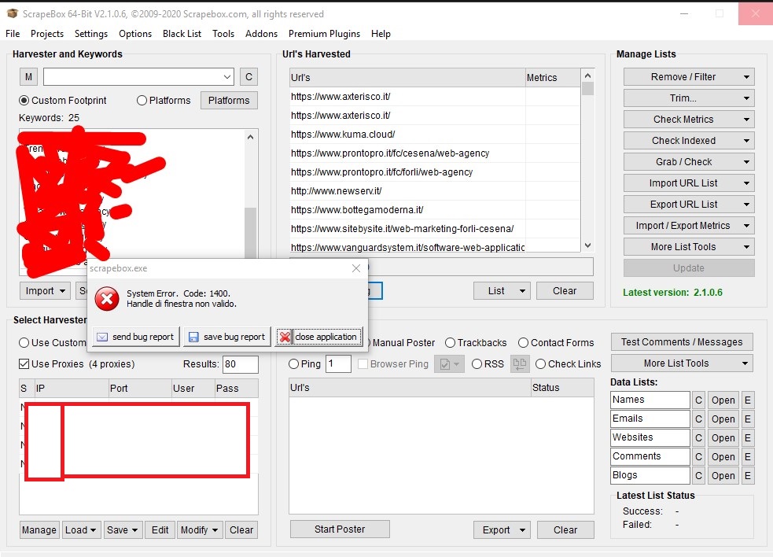The width and height of the screenshot is (773, 557).
Task: Select the Contact Forms radio button
Action: pyautogui.click(x=523, y=343)
